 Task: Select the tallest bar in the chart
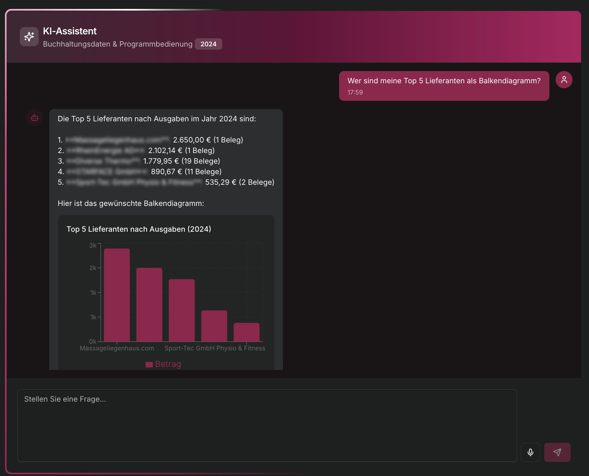point(117,295)
